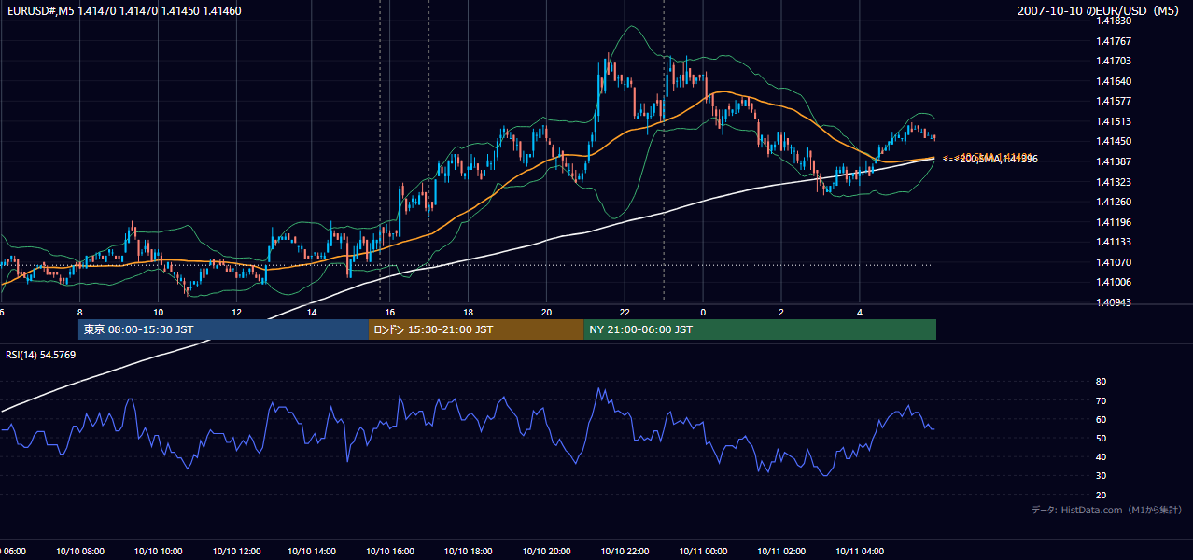Click price level 1.41387 on the axis
The height and width of the screenshot is (560, 1193).
pyautogui.click(x=1114, y=161)
